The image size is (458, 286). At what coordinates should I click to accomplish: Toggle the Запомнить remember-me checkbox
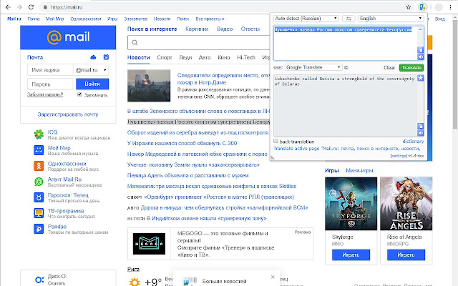79,94
